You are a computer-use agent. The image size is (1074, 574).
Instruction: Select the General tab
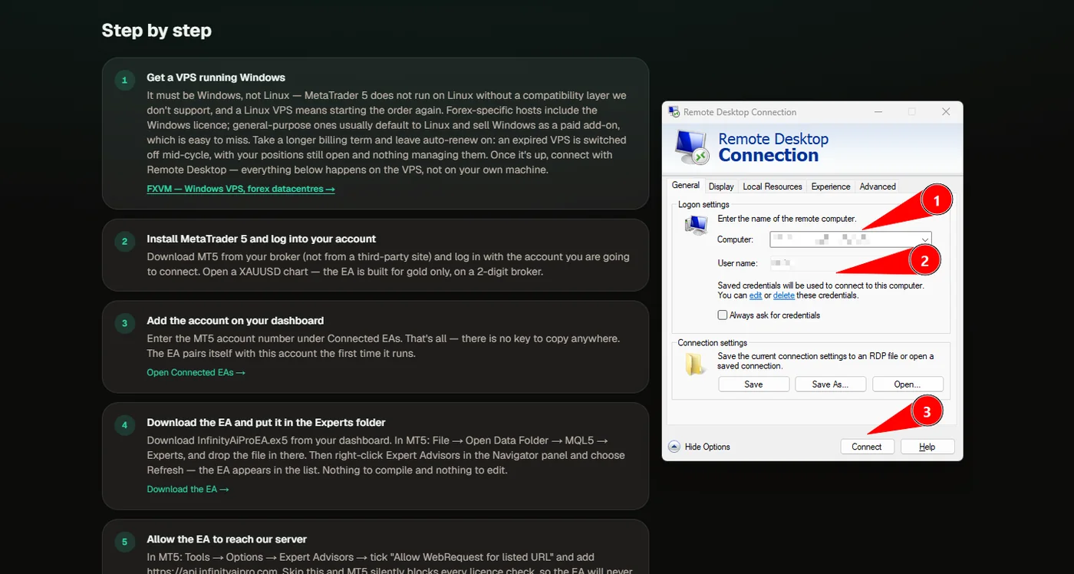pyautogui.click(x=685, y=186)
